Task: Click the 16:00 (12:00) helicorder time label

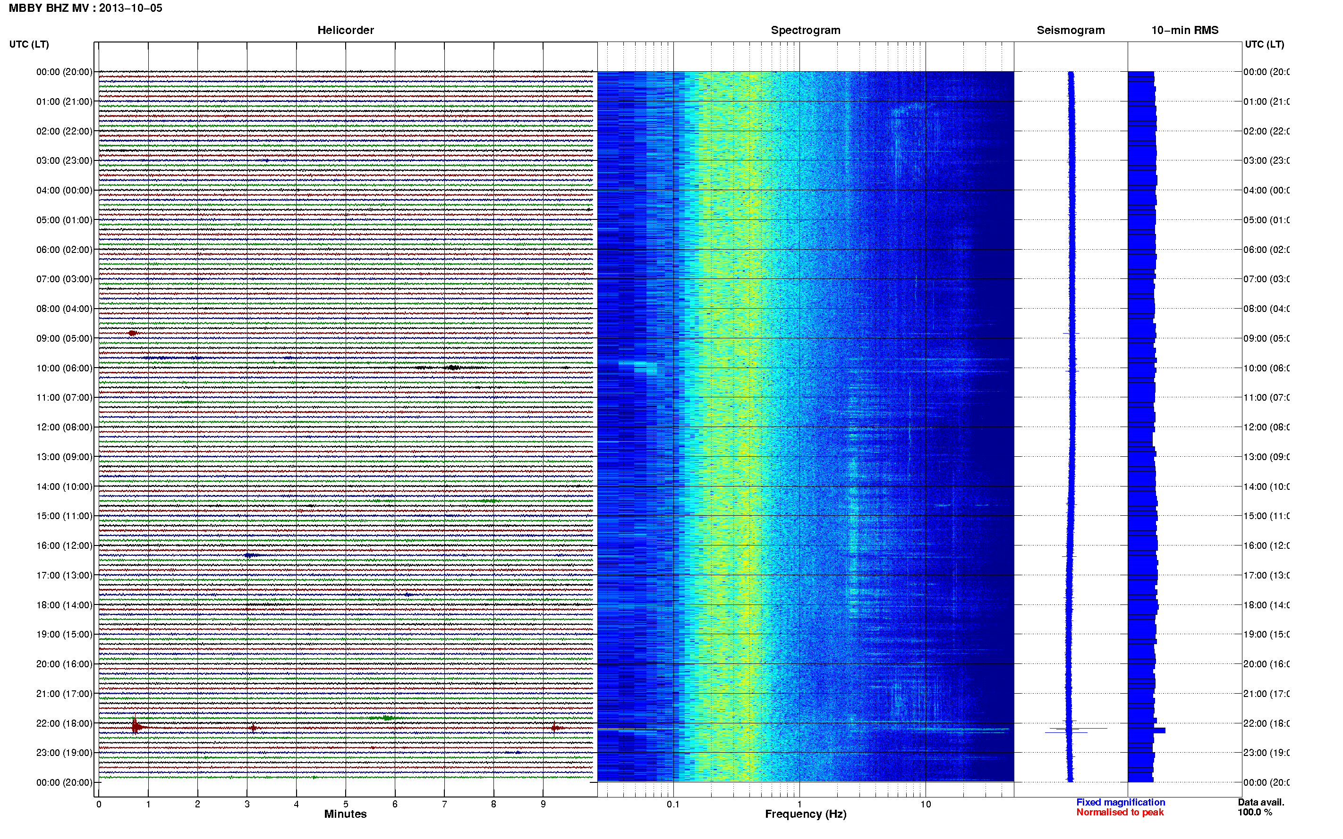Action: point(64,545)
